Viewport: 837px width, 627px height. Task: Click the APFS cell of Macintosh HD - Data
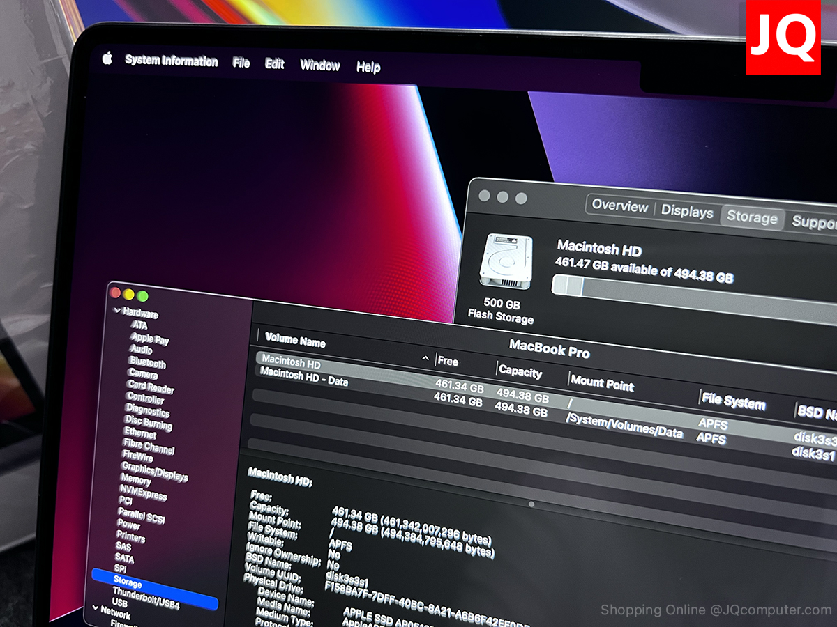pos(711,439)
